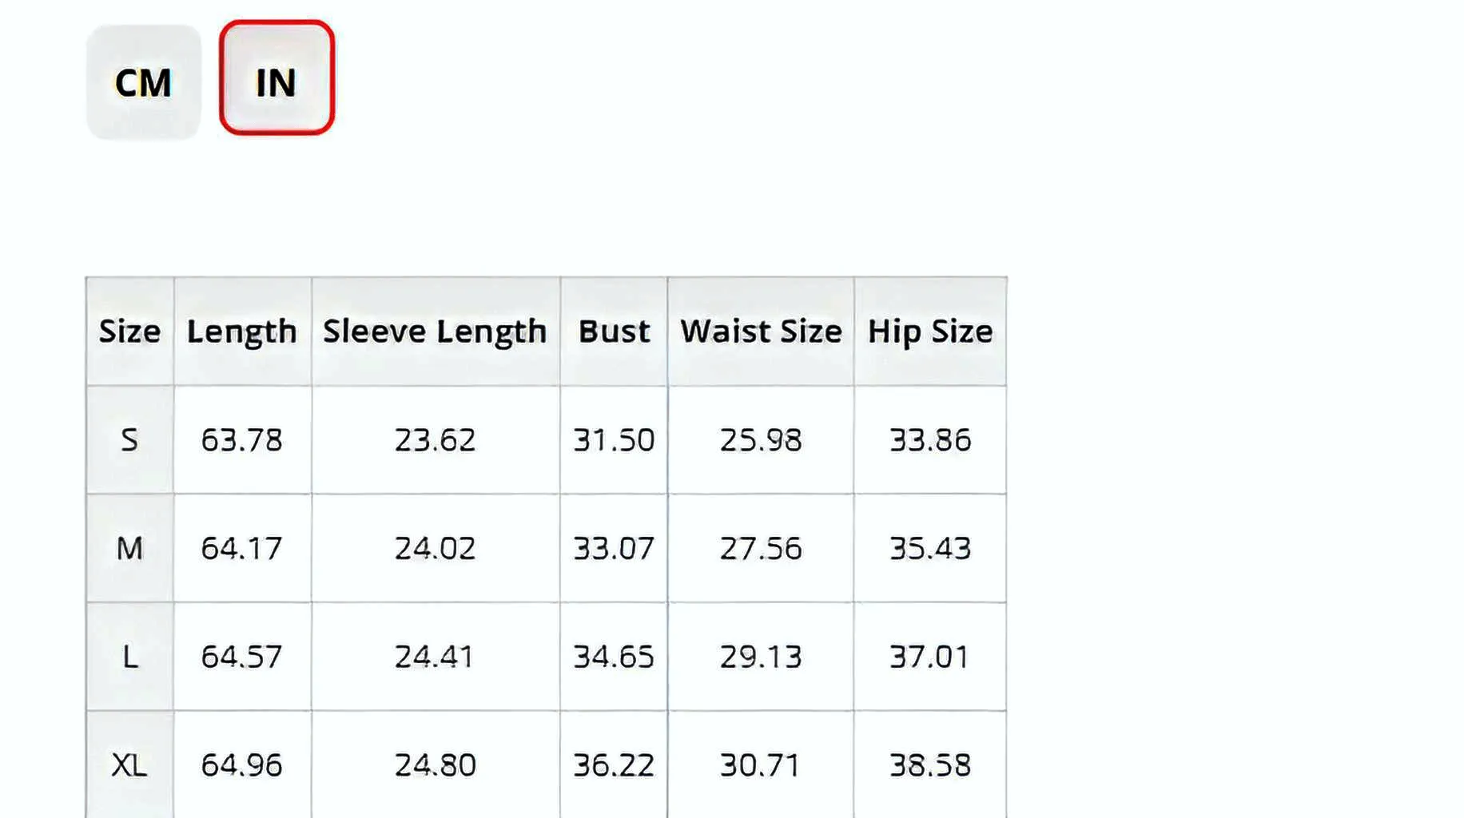Screen dimensions: 1464x818
Task: Click the Waist Size column header
Action: pyautogui.click(x=761, y=332)
